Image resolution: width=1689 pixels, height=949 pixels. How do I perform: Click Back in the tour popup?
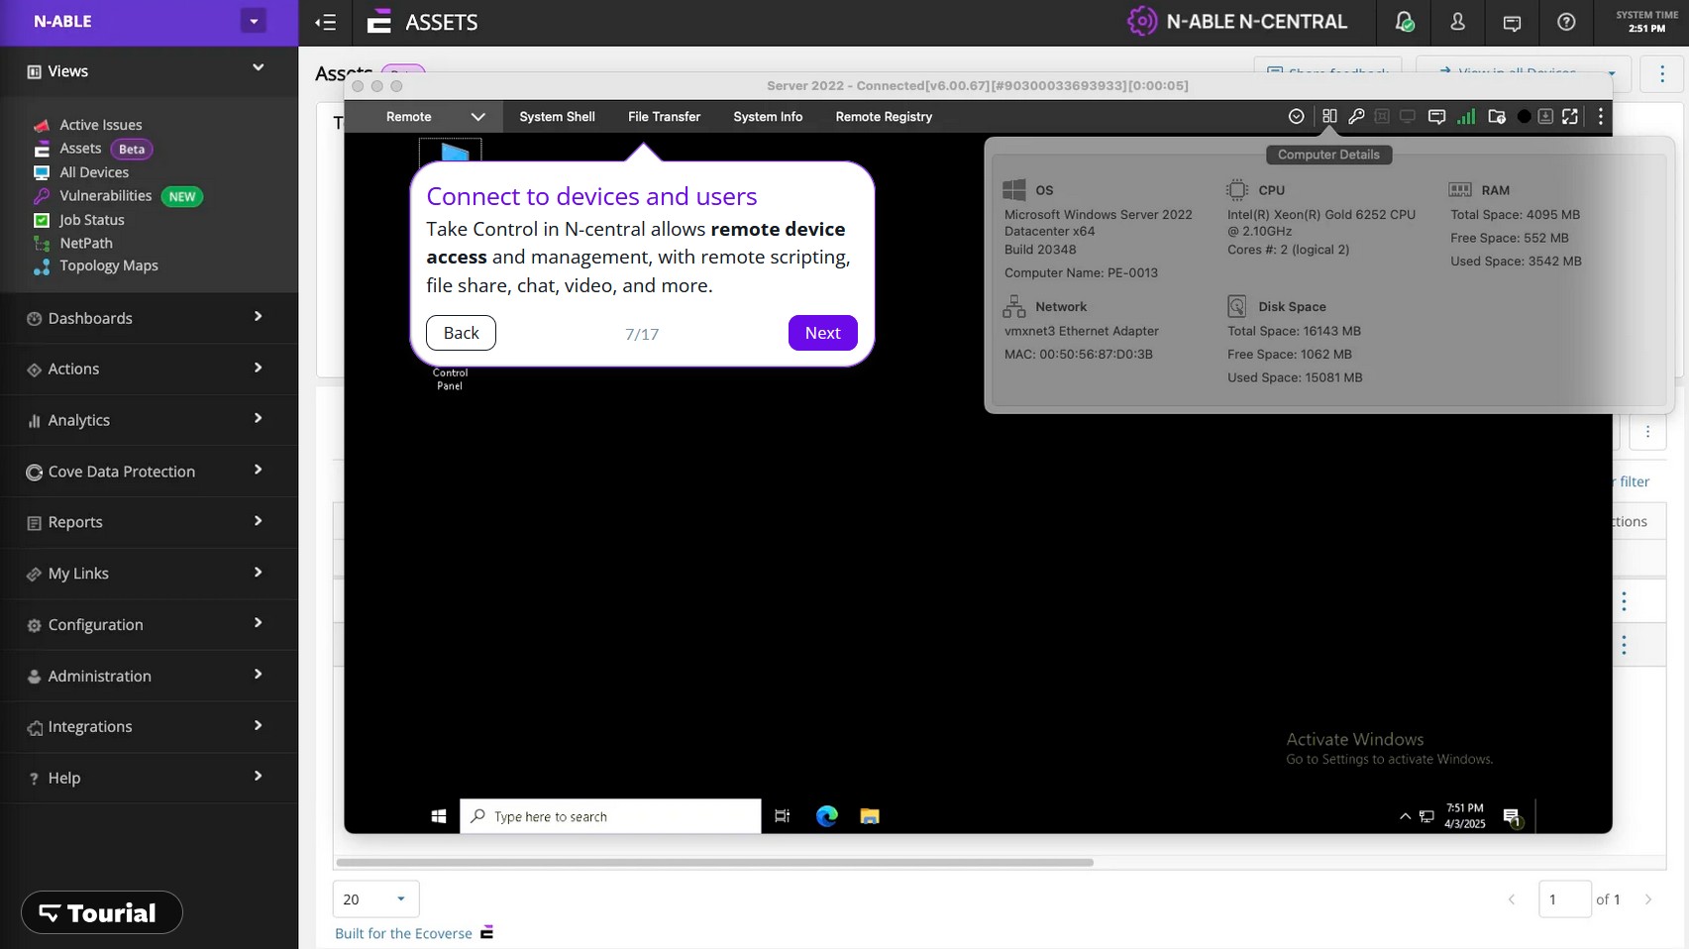[x=461, y=333]
